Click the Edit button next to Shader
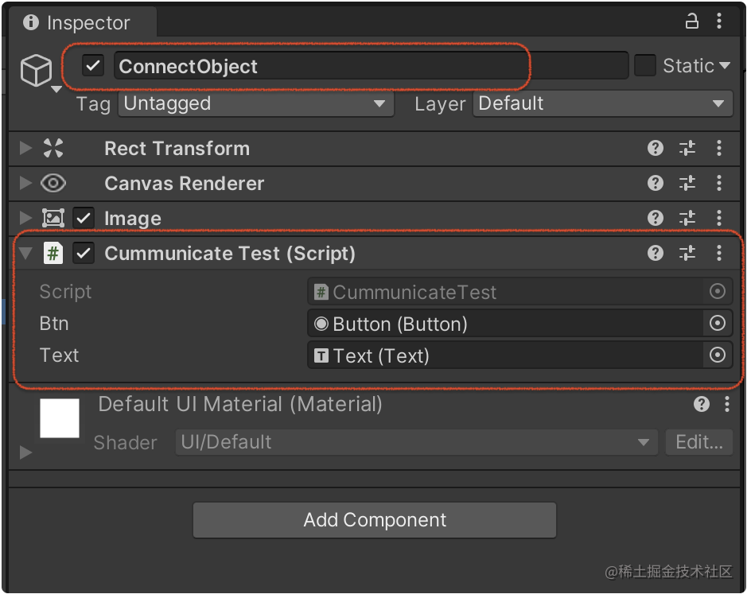The height and width of the screenshot is (598, 751). (x=698, y=443)
